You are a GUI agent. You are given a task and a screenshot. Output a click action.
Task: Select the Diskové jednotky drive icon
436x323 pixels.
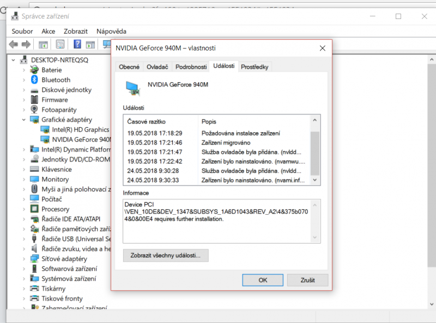(x=34, y=90)
